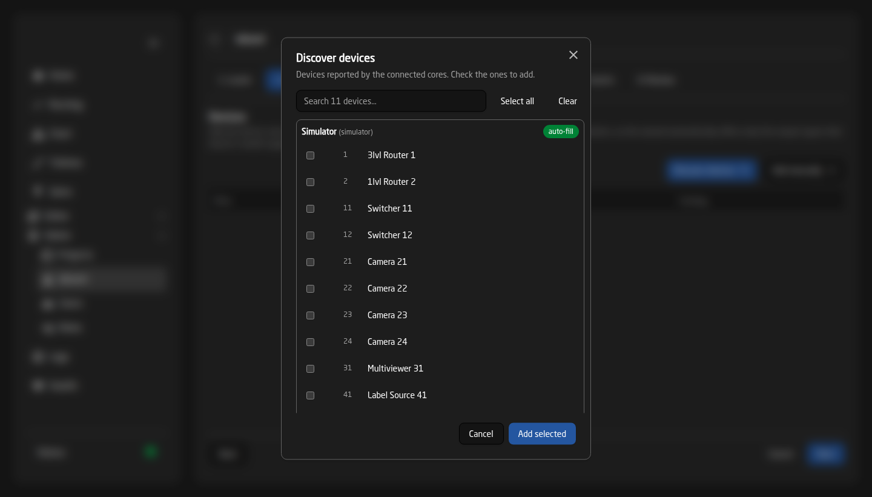Viewport: 872px width, 497px height.
Task: Select the Camera 22 checkbox
Action: (310, 289)
